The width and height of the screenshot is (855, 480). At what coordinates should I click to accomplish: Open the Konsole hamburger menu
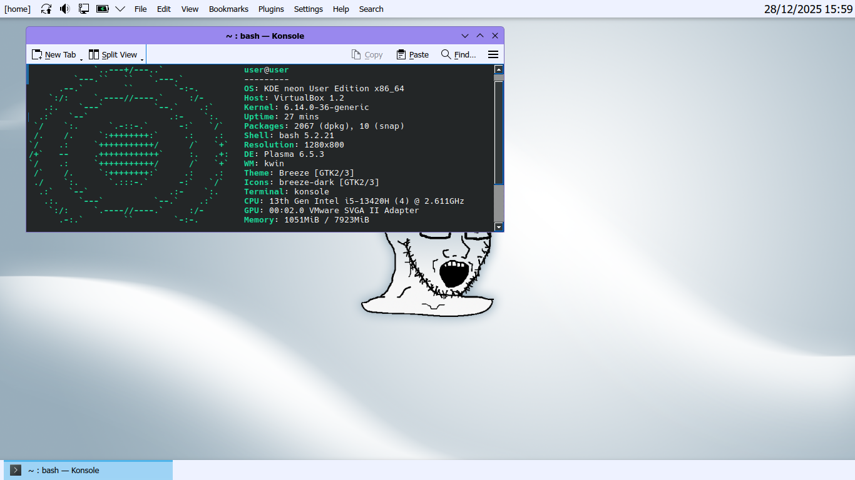click(x=493, y=55)
